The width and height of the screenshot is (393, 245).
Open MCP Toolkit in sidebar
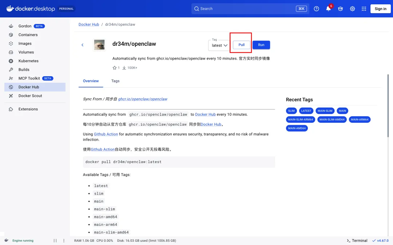(x=35, y=78)
